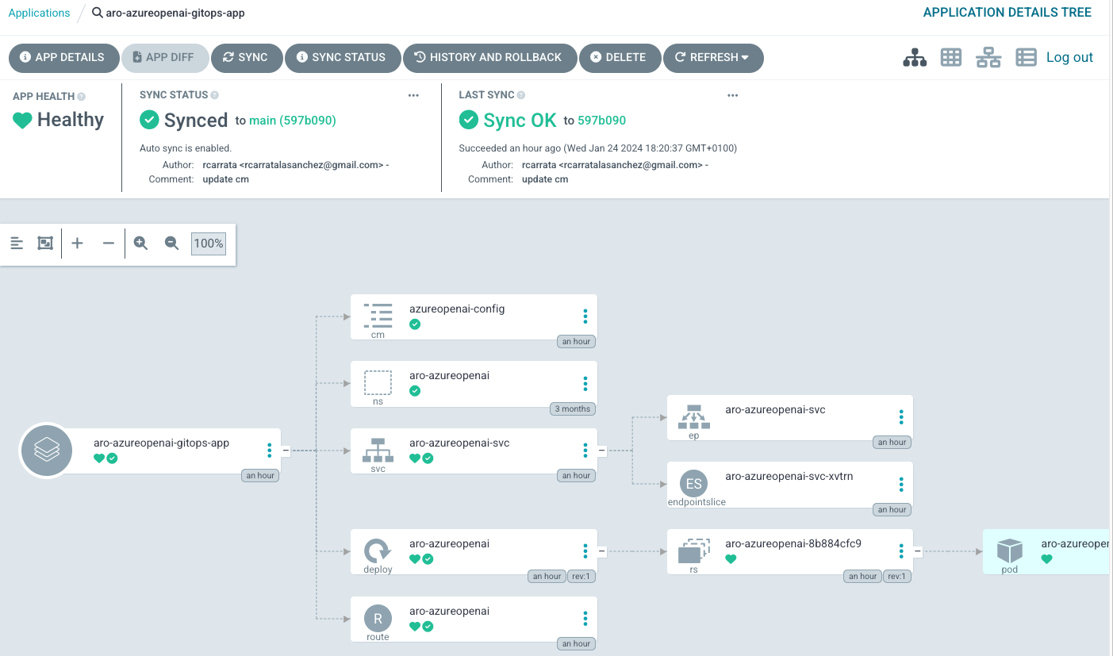Switch to the list view icon

(1026, 57)
